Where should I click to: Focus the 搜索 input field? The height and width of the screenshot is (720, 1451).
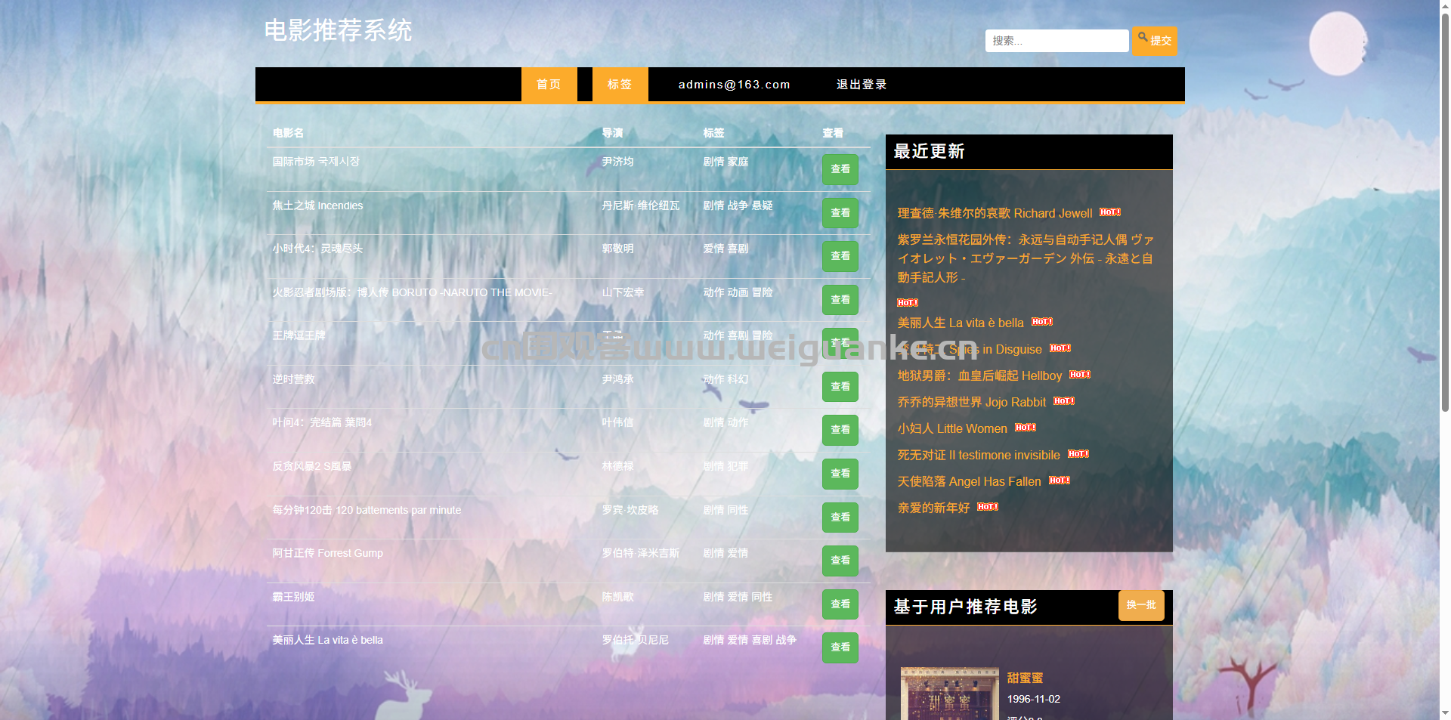click(x=1057, y=41)
